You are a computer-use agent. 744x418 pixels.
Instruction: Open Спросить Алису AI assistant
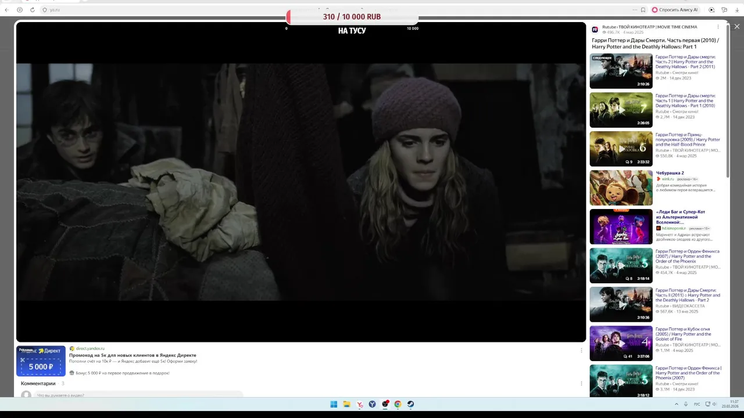(x=674, y=10)
